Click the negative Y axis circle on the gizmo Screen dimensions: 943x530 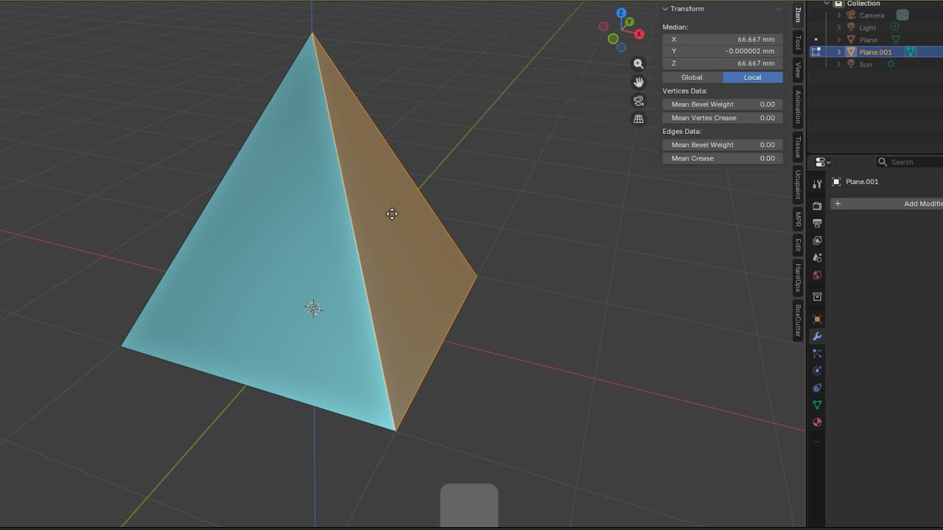pos(613,39)
